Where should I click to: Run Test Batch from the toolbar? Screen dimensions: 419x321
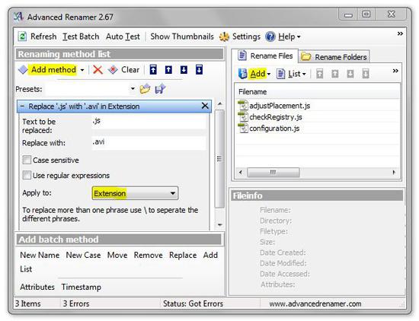[81, 37]
